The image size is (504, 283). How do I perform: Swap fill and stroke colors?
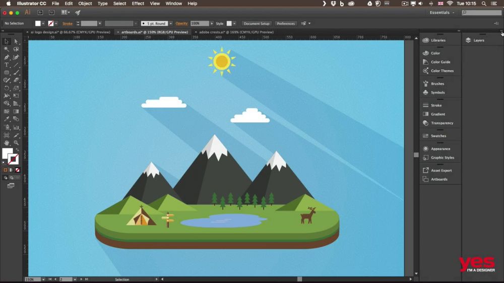[x=17, y=150]
